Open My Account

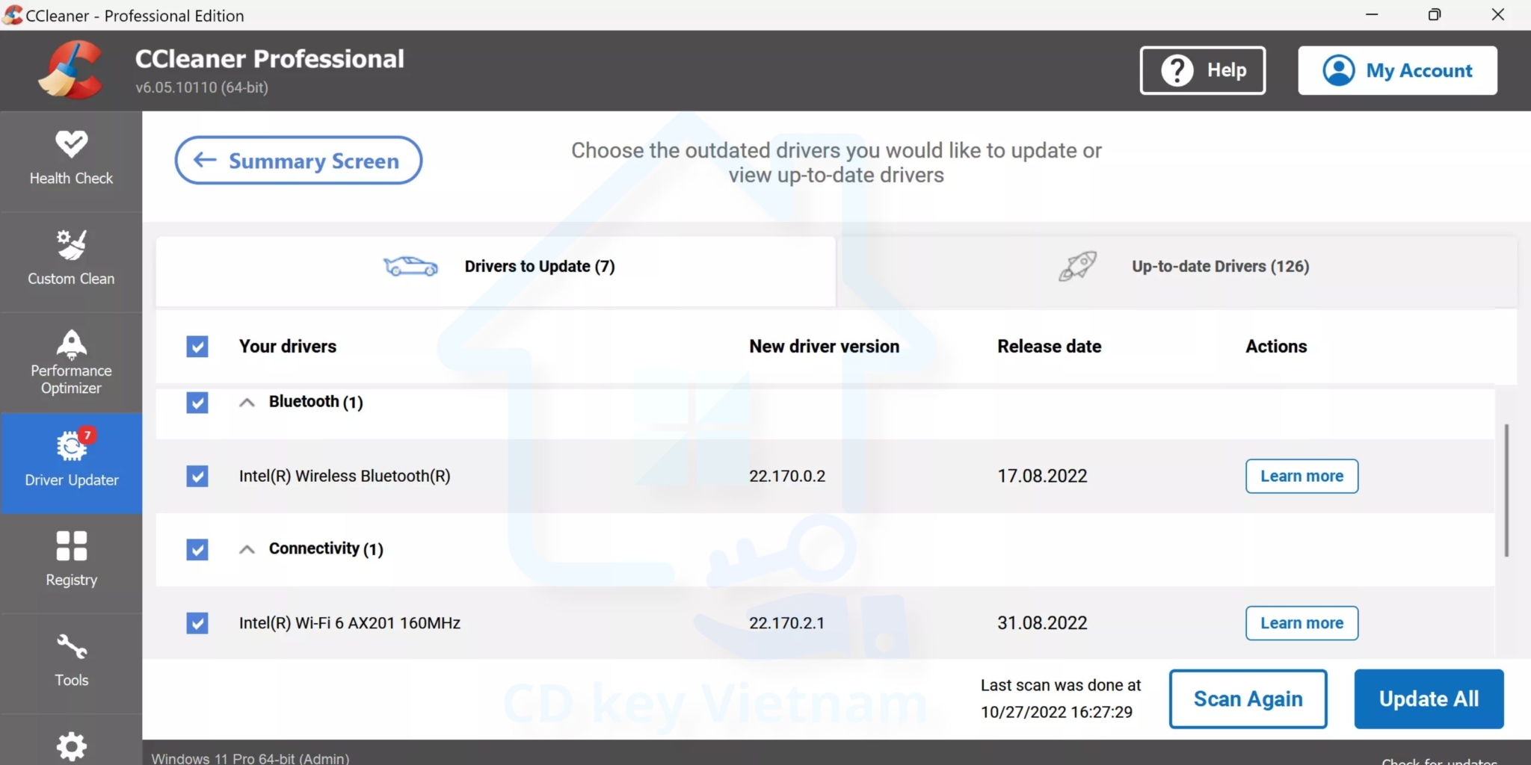coord(1397,69)
